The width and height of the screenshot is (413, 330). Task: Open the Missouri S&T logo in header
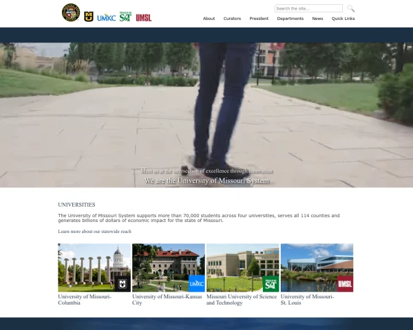coord(125,16)
